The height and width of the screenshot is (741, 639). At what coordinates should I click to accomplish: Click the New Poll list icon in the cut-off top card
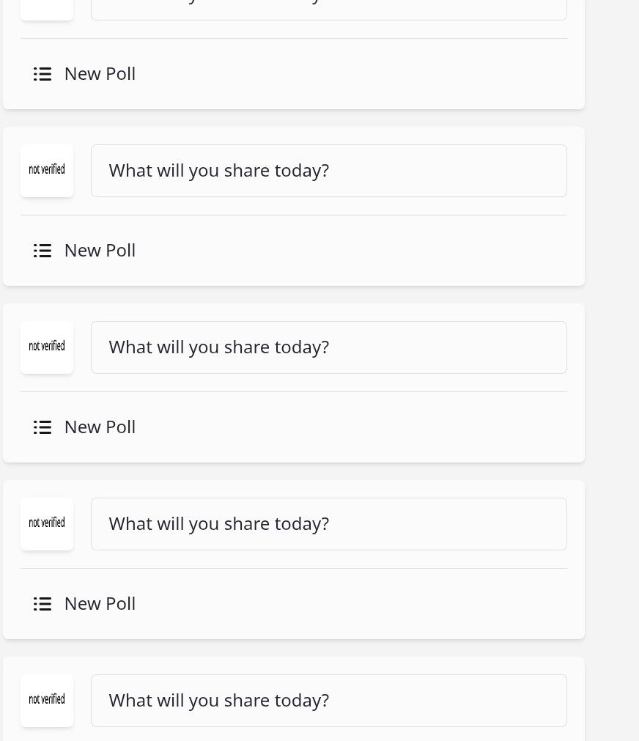click(x=43, y=74)
